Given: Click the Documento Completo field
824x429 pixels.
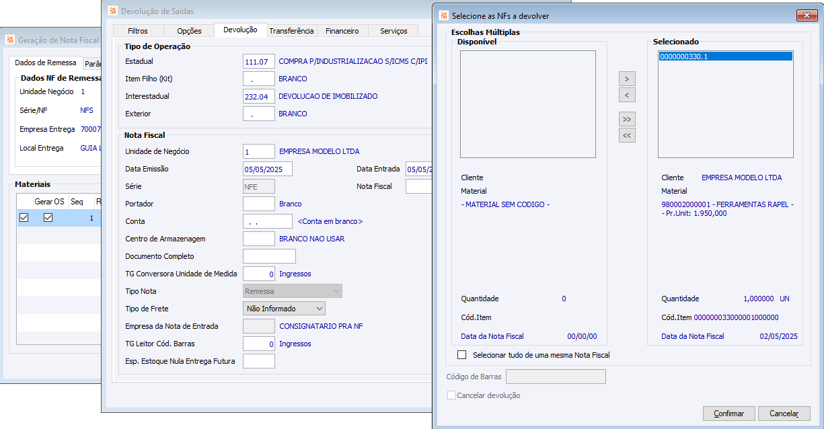Looking at the screenshot, I should click(269, 256).
